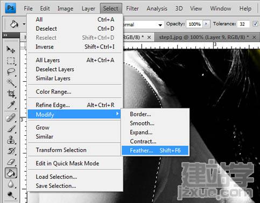Screen dimensions: 260x203
Task: Choose Similar Layers menu item
Action: (x=75, y=78)
